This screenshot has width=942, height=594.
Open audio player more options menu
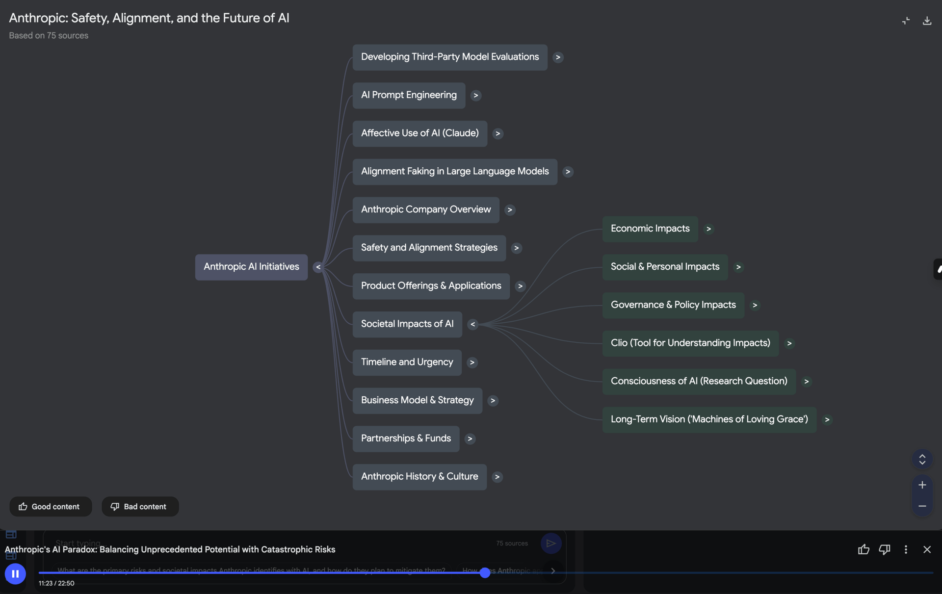906,549
